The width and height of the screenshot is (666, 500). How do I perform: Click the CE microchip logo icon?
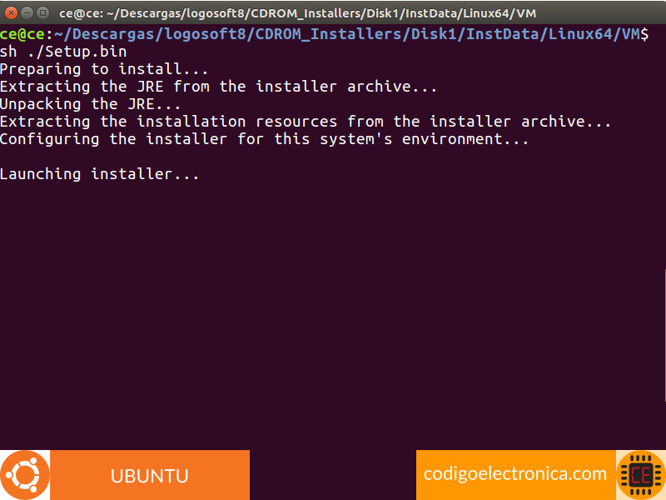click(x=641, y=475)
